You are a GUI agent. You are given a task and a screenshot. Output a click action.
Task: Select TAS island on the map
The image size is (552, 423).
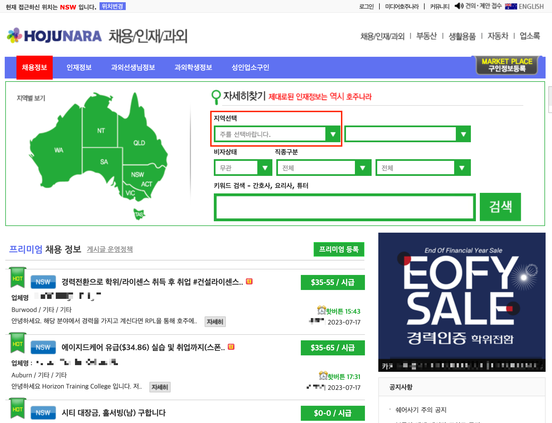(139, 214)
